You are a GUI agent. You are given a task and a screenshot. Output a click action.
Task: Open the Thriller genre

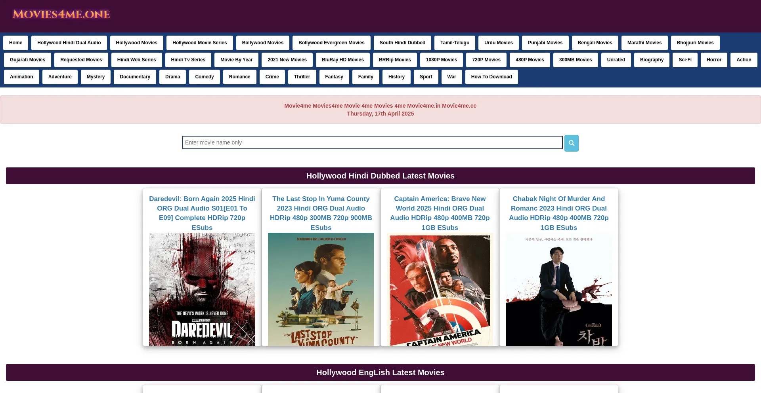click(x=302, y=77)
